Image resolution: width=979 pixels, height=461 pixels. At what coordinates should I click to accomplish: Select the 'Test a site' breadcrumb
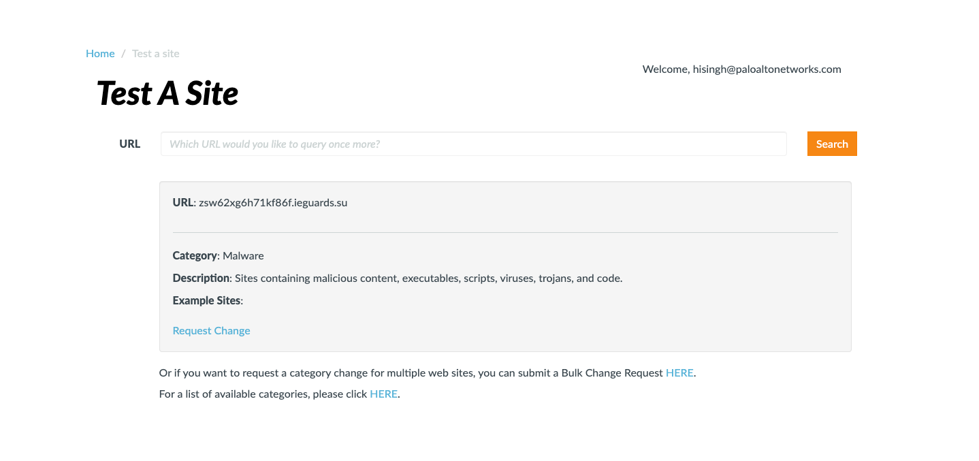pyautogui.click(x=156, y=53)
